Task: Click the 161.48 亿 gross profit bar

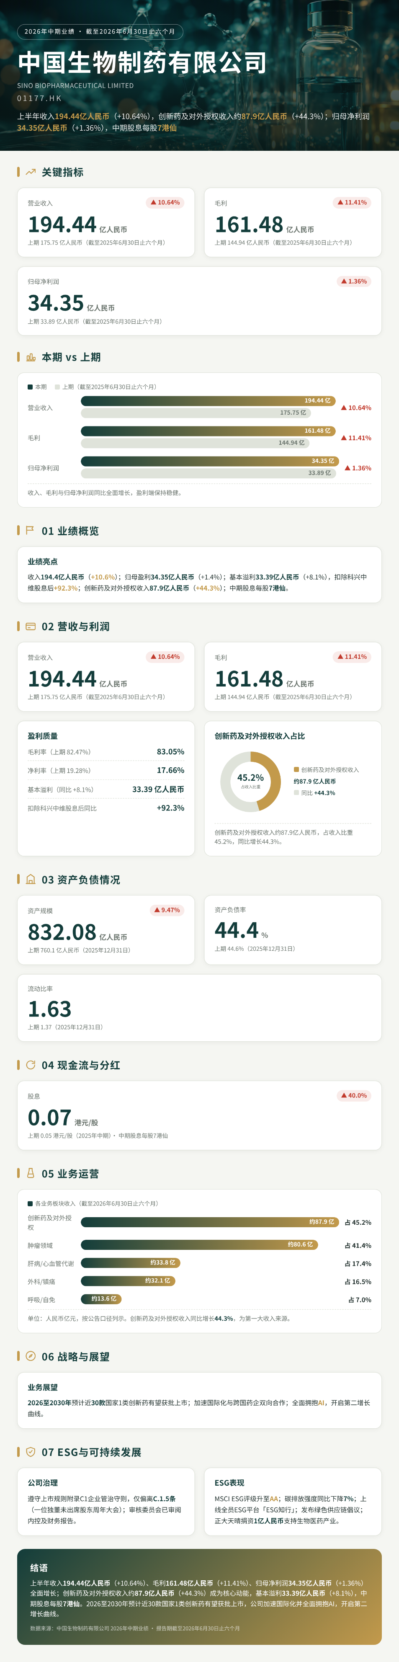Action: click(x=208, y=431)
